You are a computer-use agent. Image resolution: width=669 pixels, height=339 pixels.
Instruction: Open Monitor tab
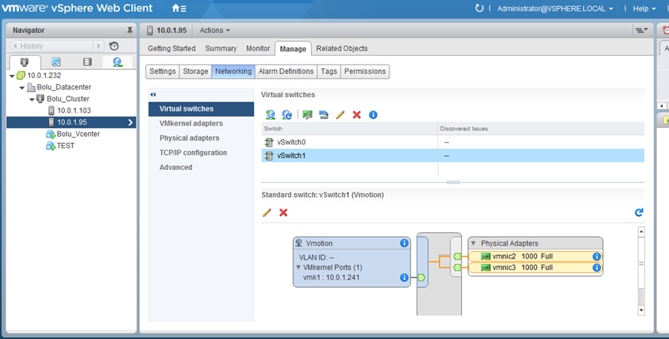click(258, 49)
